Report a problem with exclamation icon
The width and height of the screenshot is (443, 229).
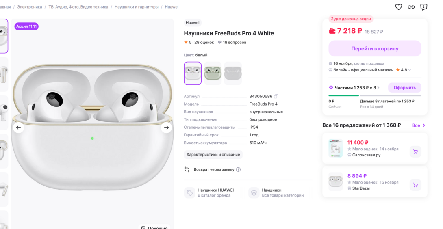[x=423, y=7]
